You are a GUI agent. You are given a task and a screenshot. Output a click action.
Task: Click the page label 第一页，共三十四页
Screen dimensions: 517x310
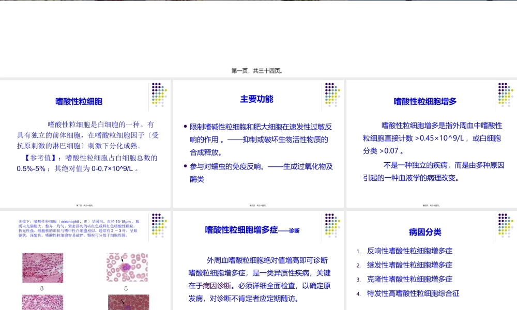coord(258,70)
